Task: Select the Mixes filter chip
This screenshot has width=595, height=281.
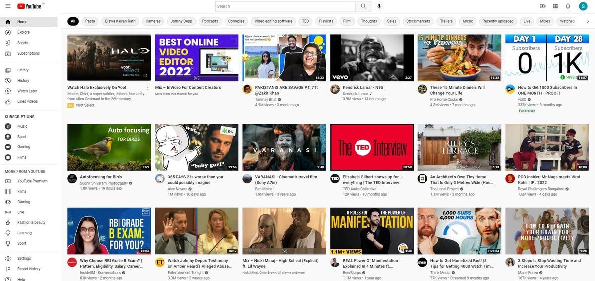Action: click(x=545, y=21)
